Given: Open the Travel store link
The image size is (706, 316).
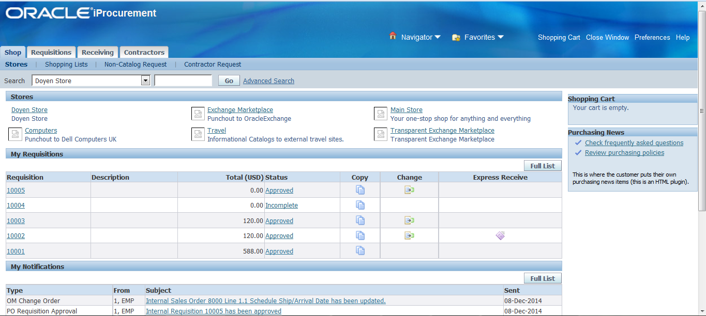Looking at the screenshot, I should [217, 130].
